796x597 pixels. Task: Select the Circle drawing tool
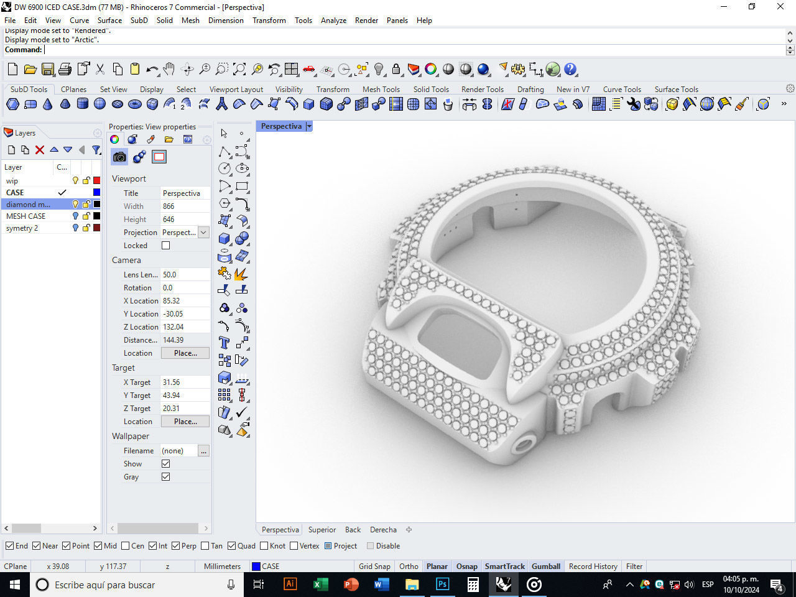224,168
